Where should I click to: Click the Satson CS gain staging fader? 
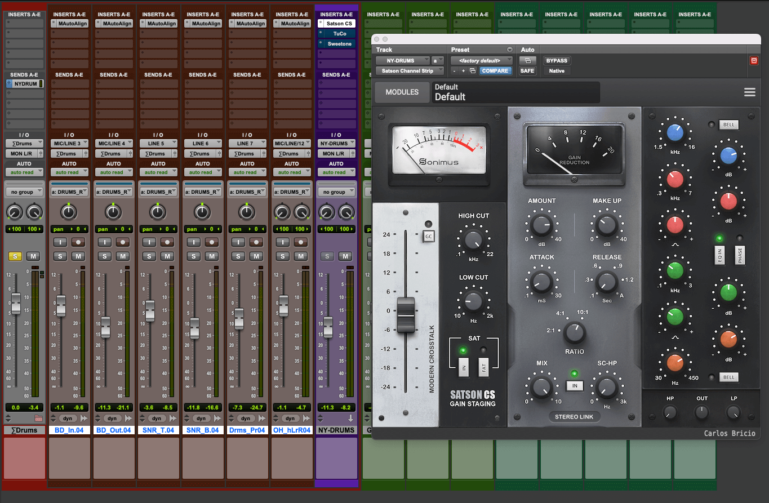pyautogui.click(x=406, y=315)
